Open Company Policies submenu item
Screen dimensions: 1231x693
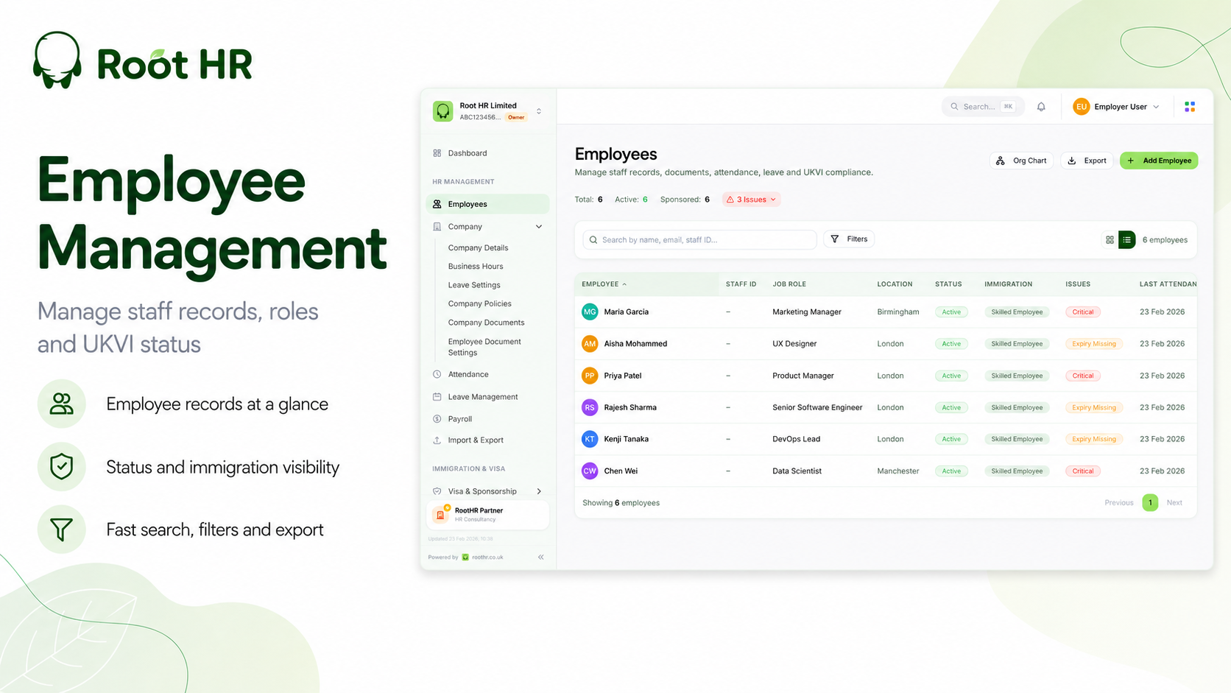coord(479,303)
